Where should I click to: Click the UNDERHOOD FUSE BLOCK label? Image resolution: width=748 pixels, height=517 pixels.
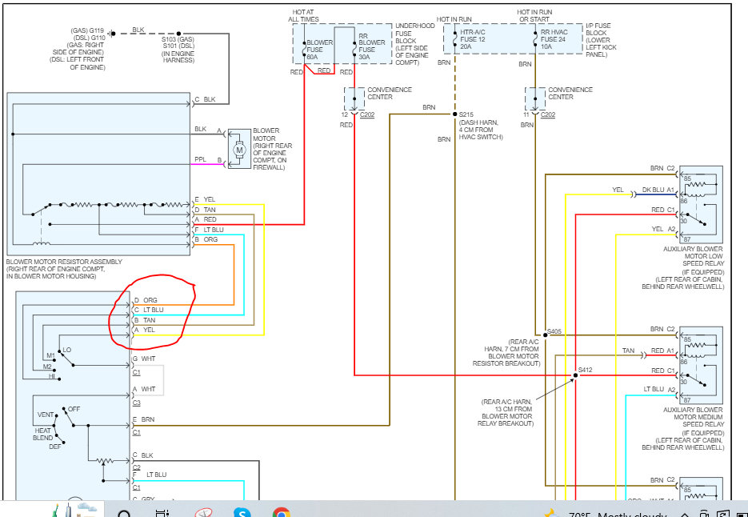[x=414, y=44]
